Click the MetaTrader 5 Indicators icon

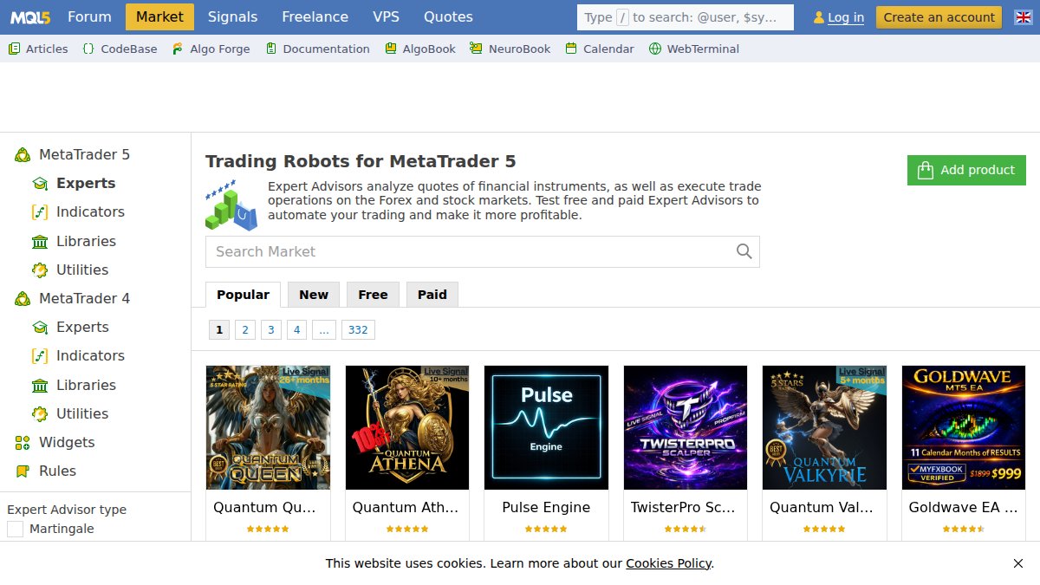(x=40, y=212)
